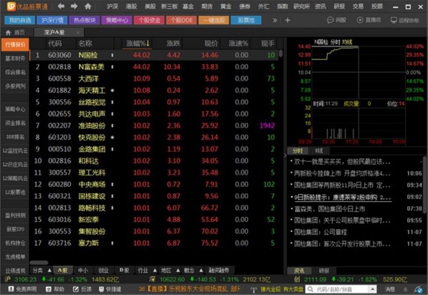Open 港股 menu
The height and width of the screenshot is (295, 428).
pyautogui.click(x=131, y=6)
